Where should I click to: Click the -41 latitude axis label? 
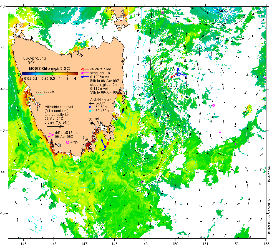pos(2,48)
